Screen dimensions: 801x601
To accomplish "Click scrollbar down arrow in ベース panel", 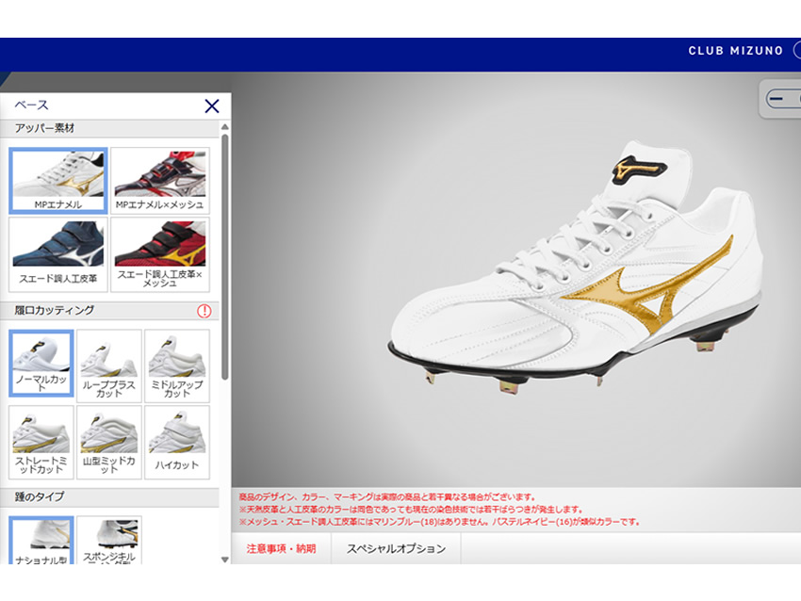I will [x=225, y=560].
